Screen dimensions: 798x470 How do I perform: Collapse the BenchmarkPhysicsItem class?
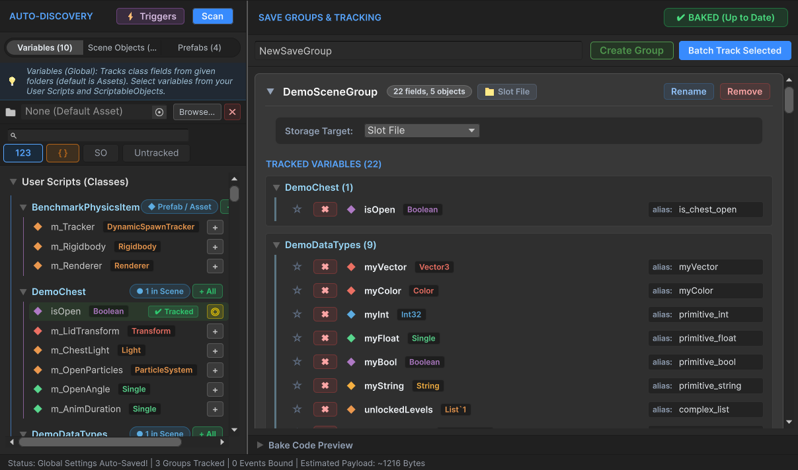(23, 207)
